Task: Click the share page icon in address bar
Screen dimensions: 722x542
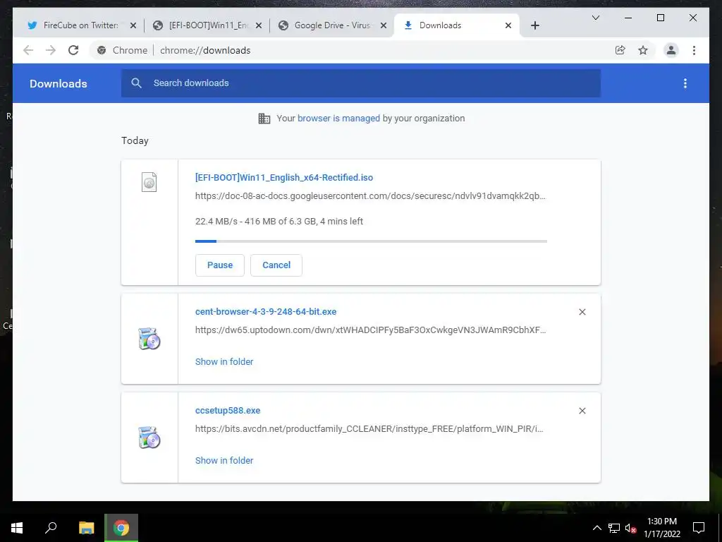Action: click(x=620, y=50)
